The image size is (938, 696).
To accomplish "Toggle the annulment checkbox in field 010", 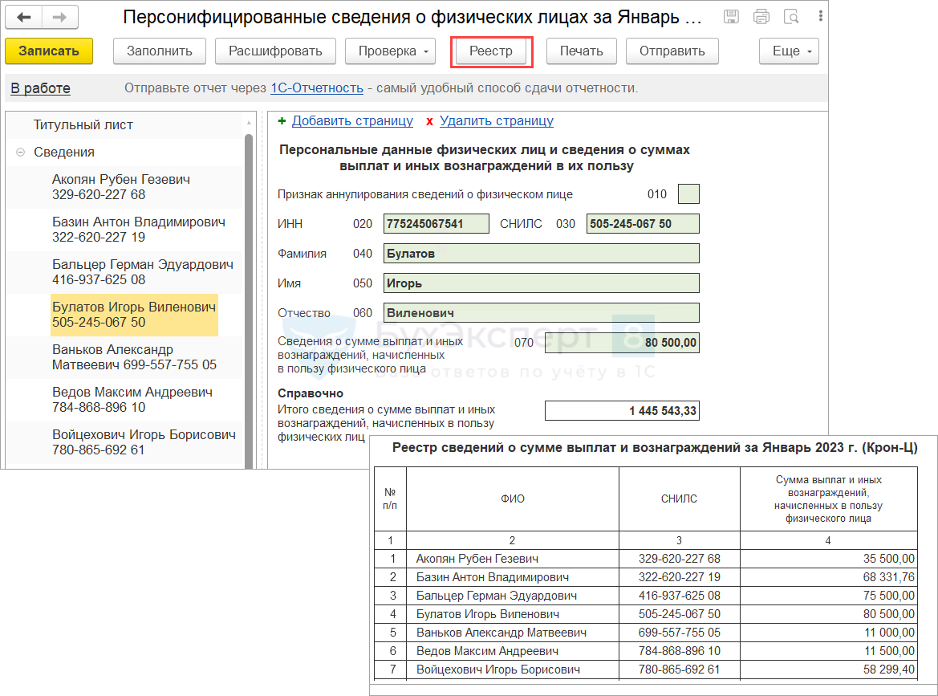I will point(688,194).
